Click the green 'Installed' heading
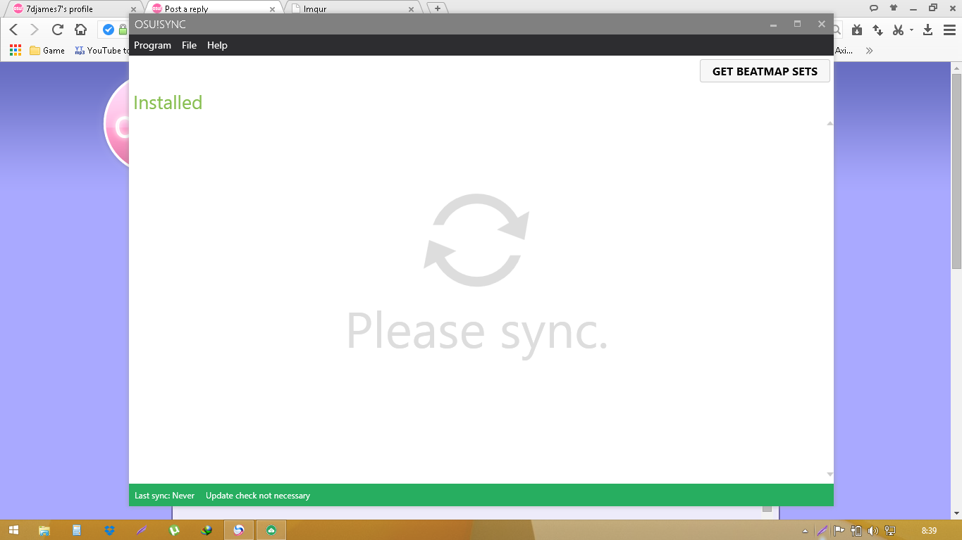The height and width of the screenshot is (540, 962). [168, 103]
